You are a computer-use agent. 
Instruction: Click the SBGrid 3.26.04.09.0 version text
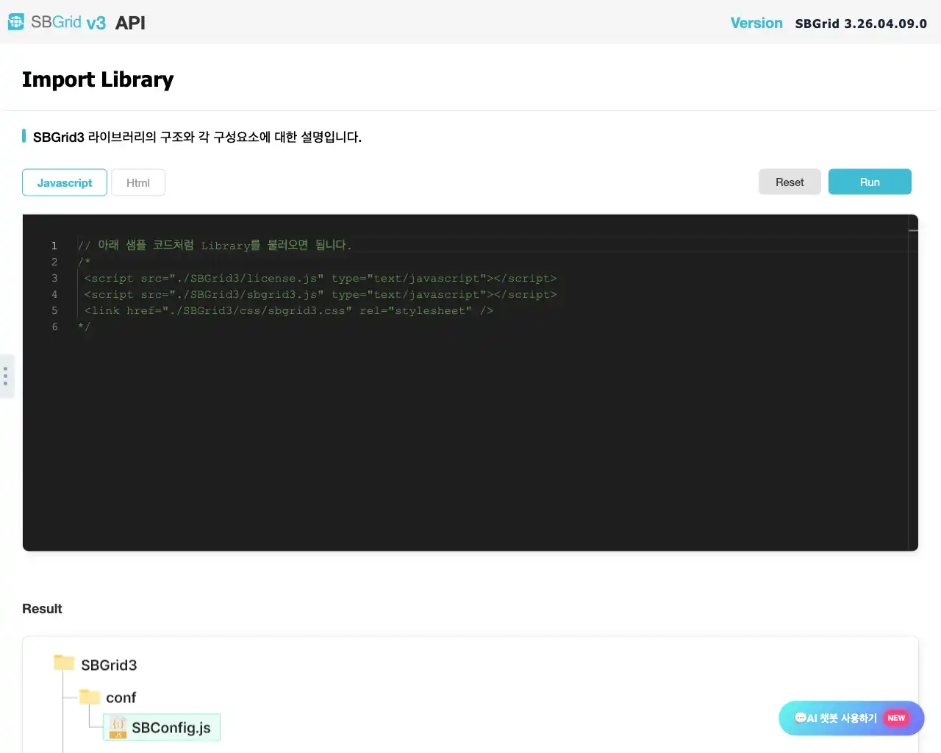(x=861, y=23)
